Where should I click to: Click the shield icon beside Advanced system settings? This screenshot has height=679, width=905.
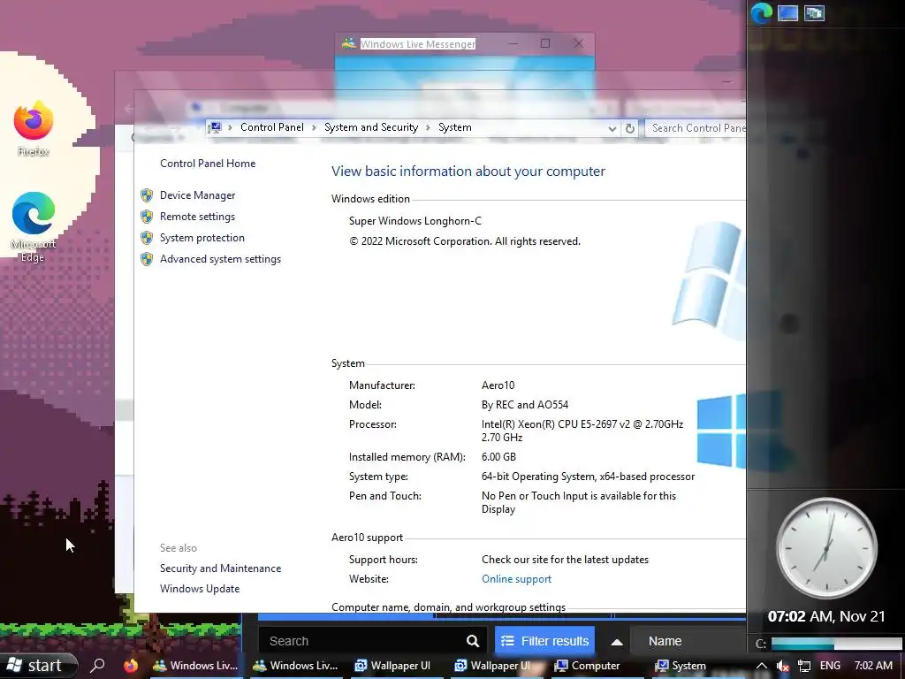pos(147,259)
